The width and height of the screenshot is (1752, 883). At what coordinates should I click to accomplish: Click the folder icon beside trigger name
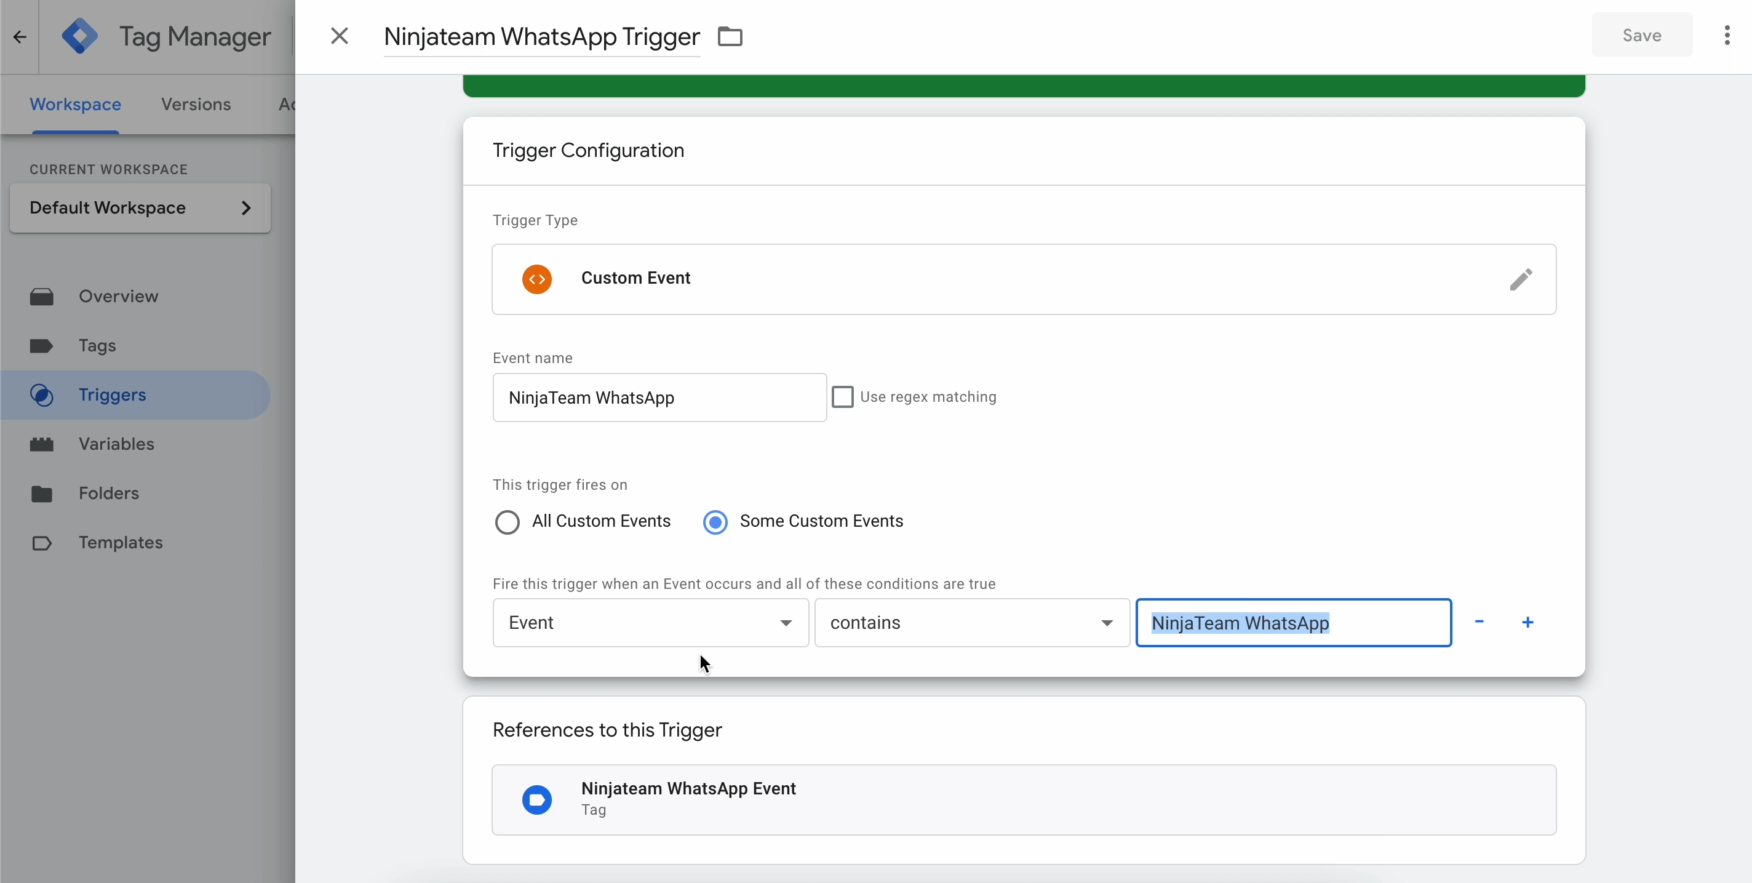(x=730, y=36)
